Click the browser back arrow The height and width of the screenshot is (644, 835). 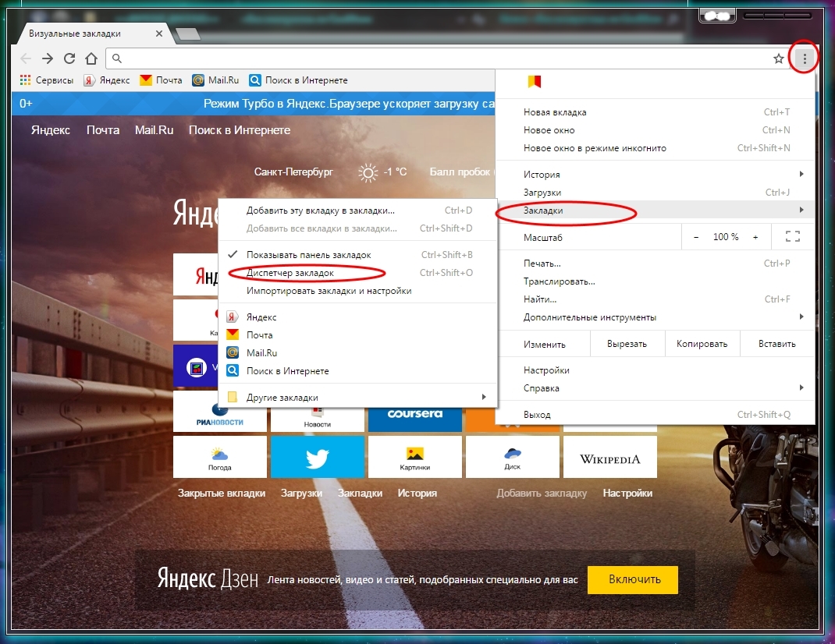pyautogui.click(x=26, y=58)
